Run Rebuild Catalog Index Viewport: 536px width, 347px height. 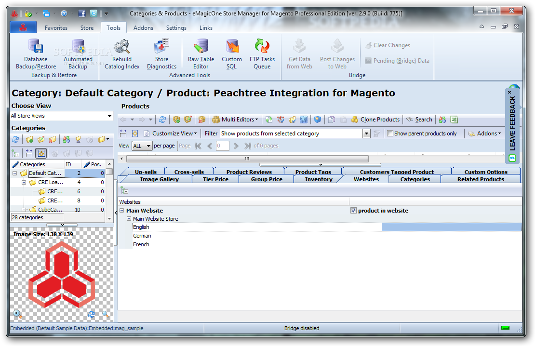[122, 54]
